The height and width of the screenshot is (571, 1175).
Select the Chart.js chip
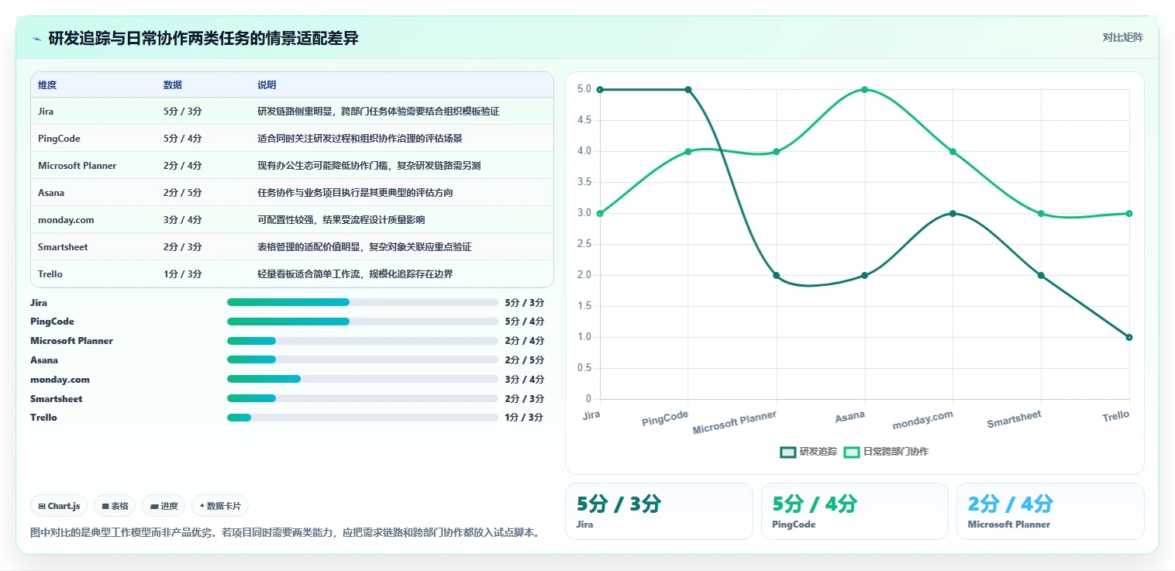[60, 506]
